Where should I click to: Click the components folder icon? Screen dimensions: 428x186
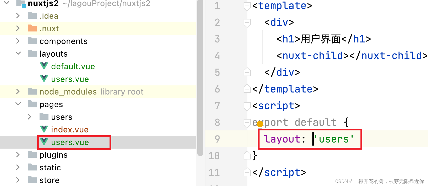pos(32,41)
